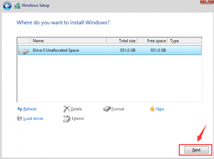Click the hard drive icon for Drive 0
This screenshot has height=159, width=214.
pyautogui.click(x=24, y=51)
